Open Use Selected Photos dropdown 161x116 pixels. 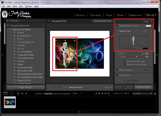76,87
